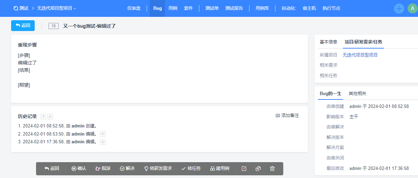Expand history entry 2024-02-01 17:36:58 details
Screen dimensions: 418x178
[103, 142]
